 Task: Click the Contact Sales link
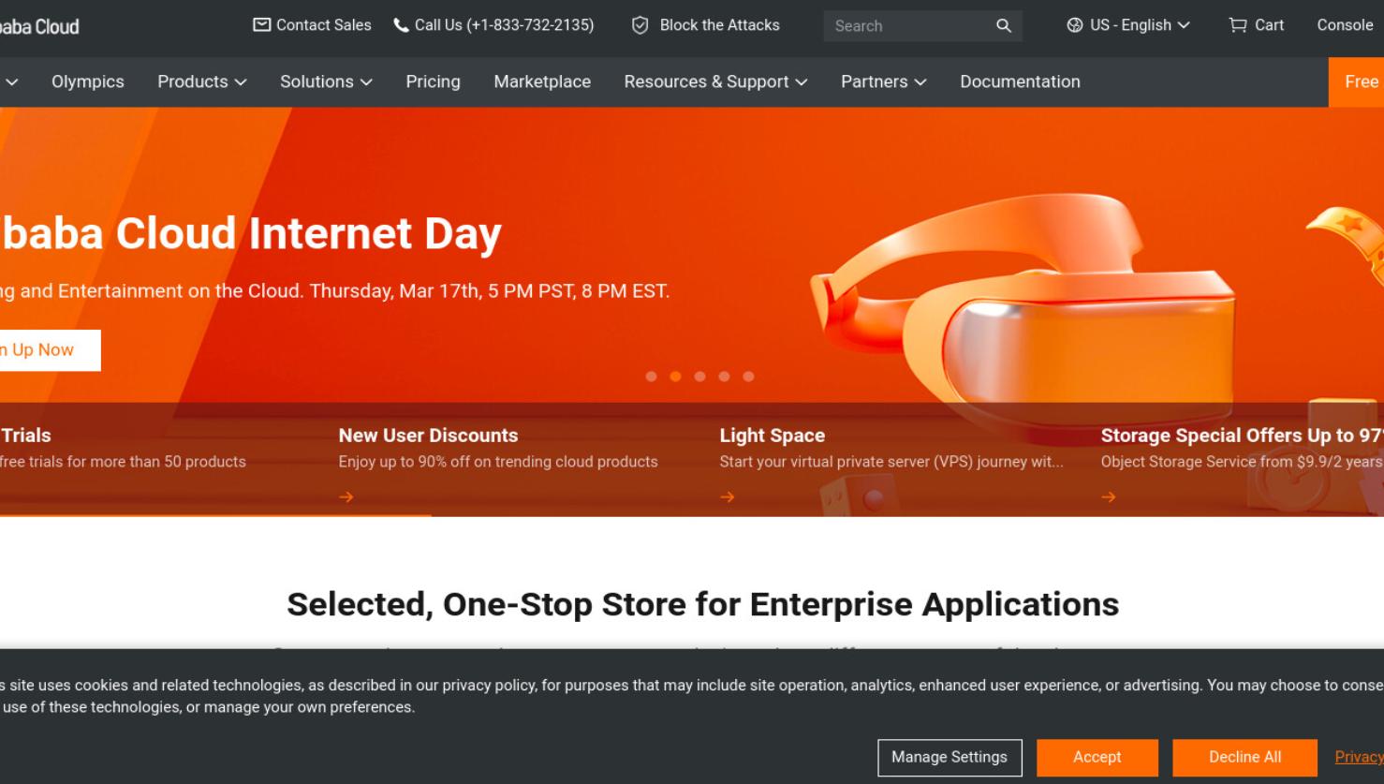pos(324,25)
